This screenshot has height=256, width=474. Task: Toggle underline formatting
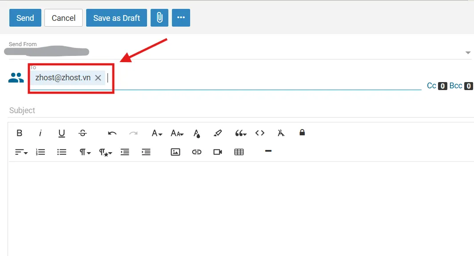coord(62,133)
